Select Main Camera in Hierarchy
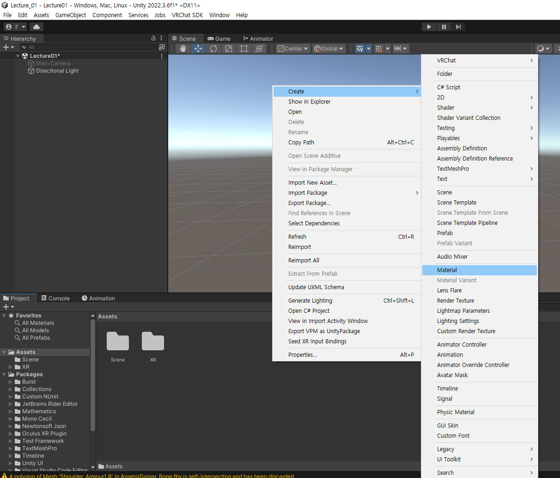 (53, 63)
